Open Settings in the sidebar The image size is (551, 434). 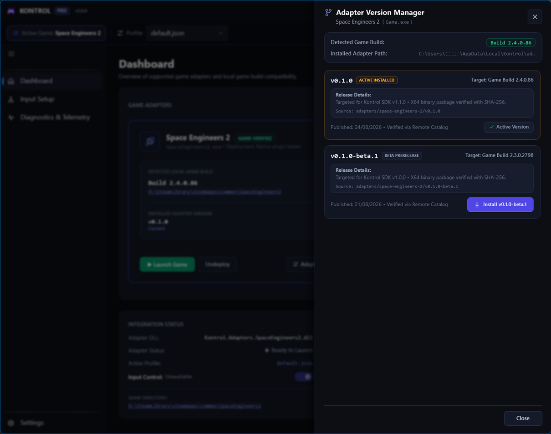coord(51,423)
